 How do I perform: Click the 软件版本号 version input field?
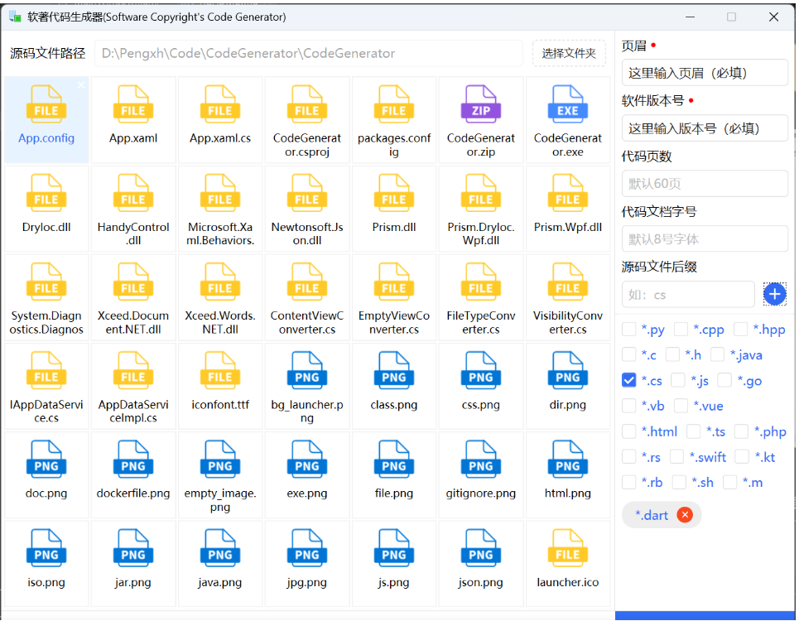(x=705, y=128)
